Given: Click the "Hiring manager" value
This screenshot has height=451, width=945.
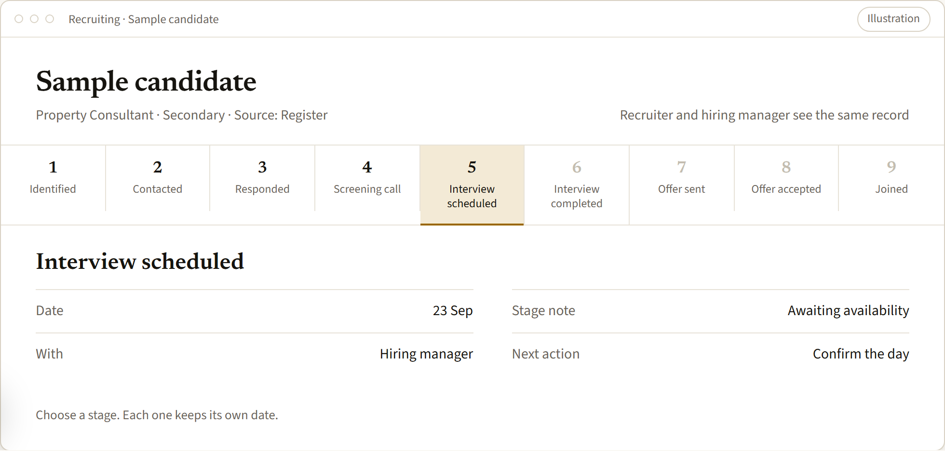Looking at the screenshot, I should (426, 354).
